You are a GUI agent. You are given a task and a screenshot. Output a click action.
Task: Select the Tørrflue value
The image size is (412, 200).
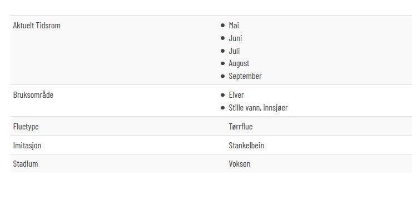pos(240,127)
